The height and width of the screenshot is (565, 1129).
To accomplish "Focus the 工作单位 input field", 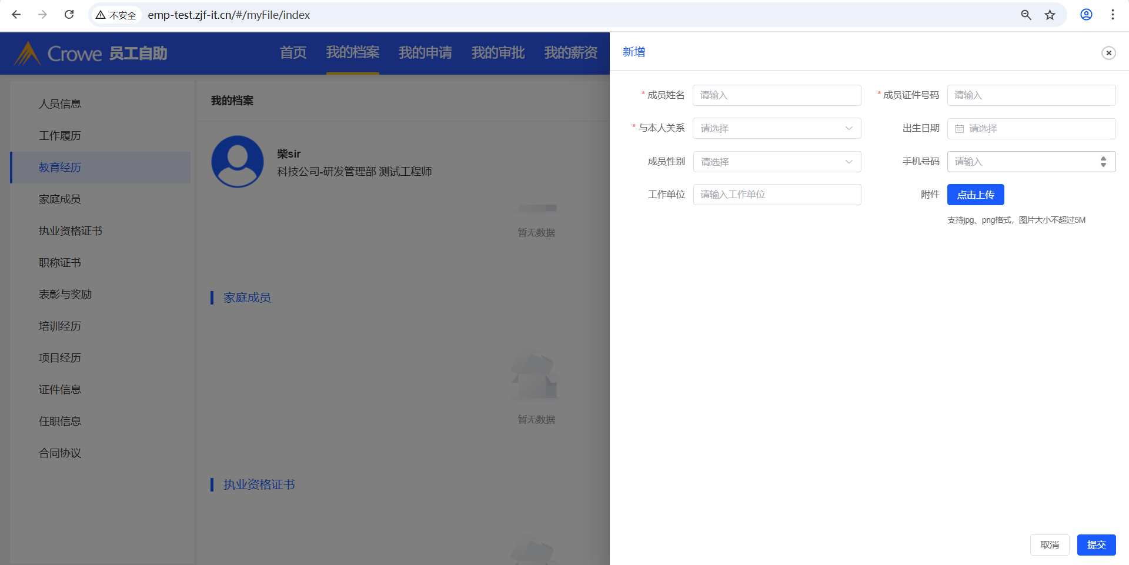I will point(777,195).
